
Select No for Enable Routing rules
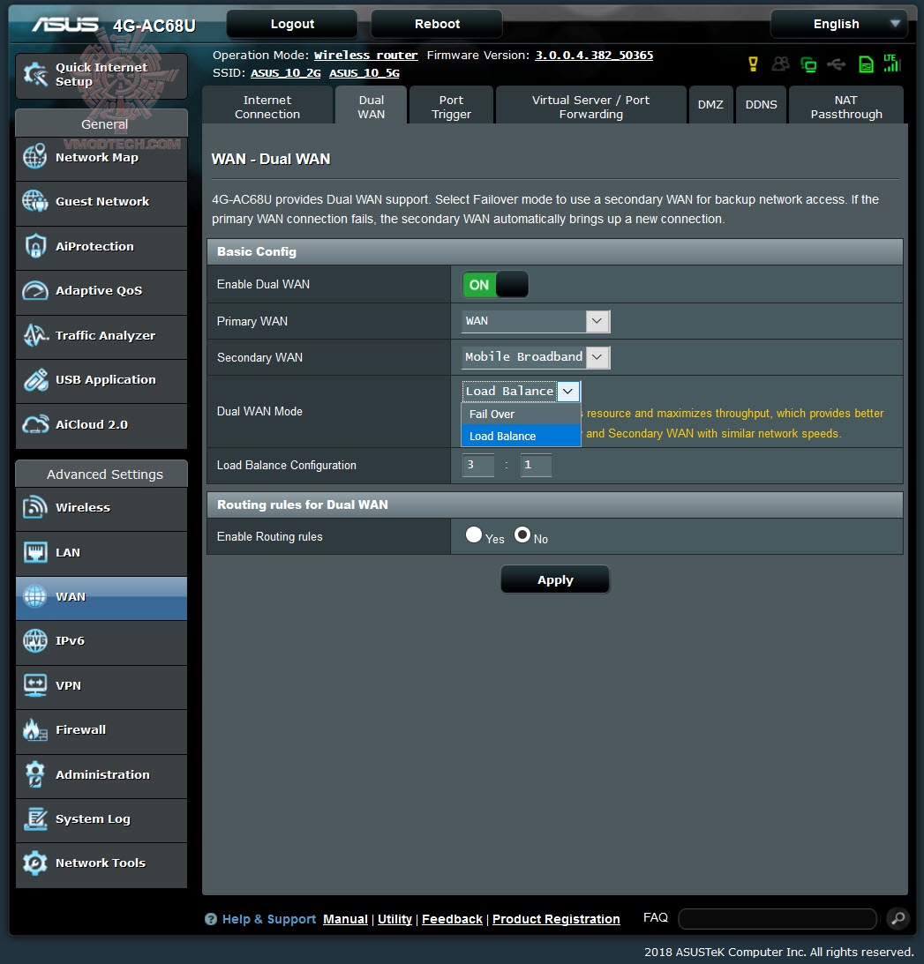(x=522, y=534)
